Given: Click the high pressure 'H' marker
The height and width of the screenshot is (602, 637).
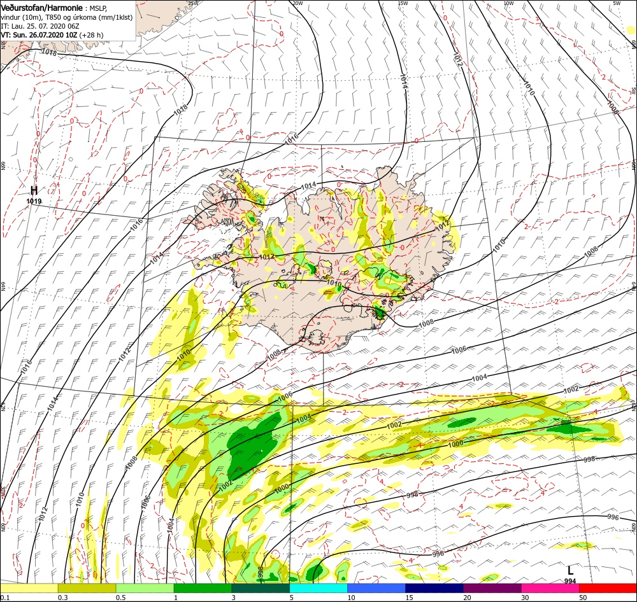Looking at the screenshot, I should click(x=34, y=190).
